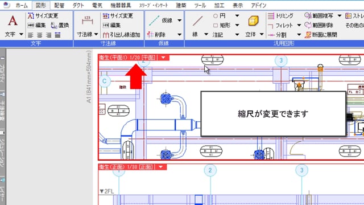Screen dimensions: 364x205
Task: Align text left in 文字 group
Action: pyautogui.click(x=30, y=35)
